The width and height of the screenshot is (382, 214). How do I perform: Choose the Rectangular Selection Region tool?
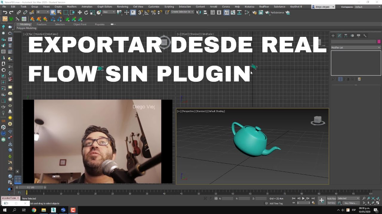point(66,12)
